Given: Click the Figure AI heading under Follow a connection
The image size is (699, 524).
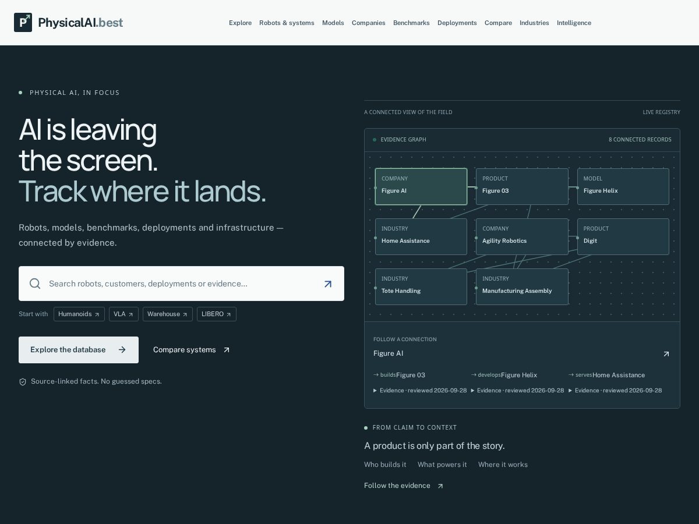Looking at the screenshot, I should [x=388, y=353].
